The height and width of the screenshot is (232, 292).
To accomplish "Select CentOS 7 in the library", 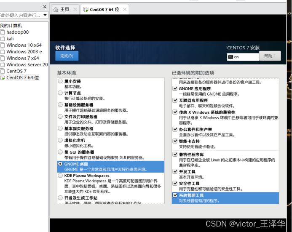I will click(x=16, y=71).
